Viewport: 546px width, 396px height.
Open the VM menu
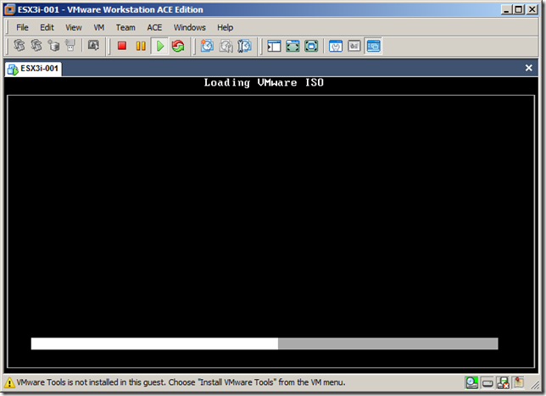coord(99,27)
